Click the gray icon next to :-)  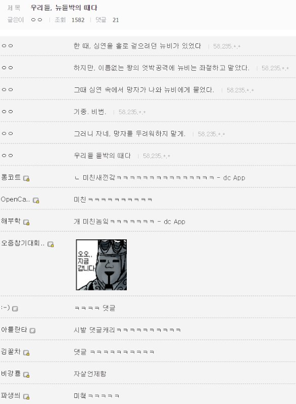[15, 309]
